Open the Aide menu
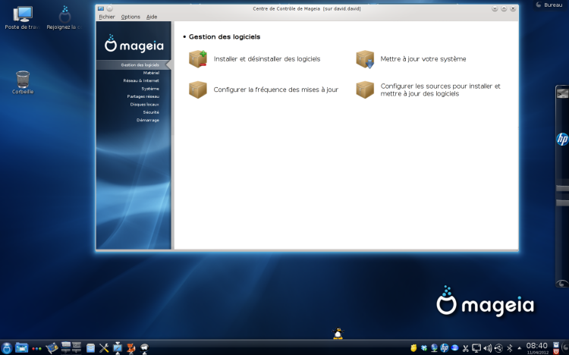The image size is (569, 355). [x=152, y=17]
